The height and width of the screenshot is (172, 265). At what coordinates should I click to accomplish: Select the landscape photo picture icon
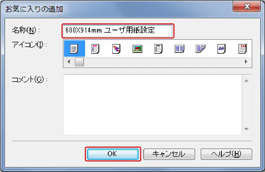(x=137, y=49)
